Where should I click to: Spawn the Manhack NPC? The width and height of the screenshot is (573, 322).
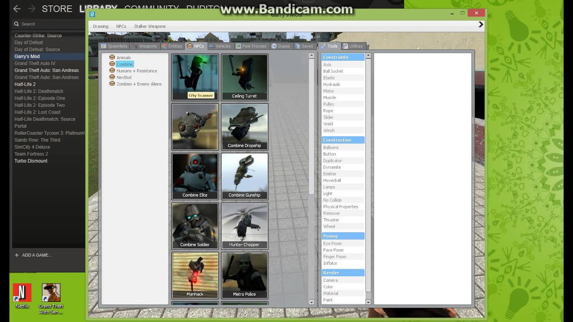click(195, 276)
